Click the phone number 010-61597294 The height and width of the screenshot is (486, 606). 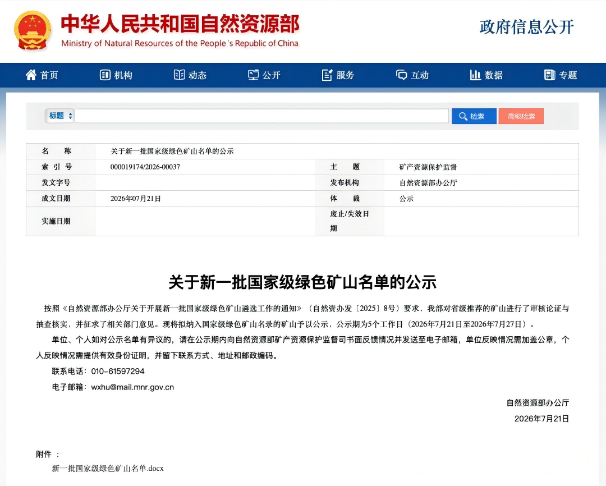tap(118, 371)
